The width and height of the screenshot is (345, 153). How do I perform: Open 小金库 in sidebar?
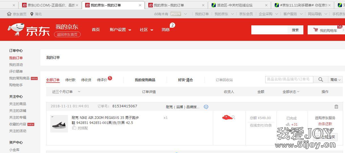(14, 150)
